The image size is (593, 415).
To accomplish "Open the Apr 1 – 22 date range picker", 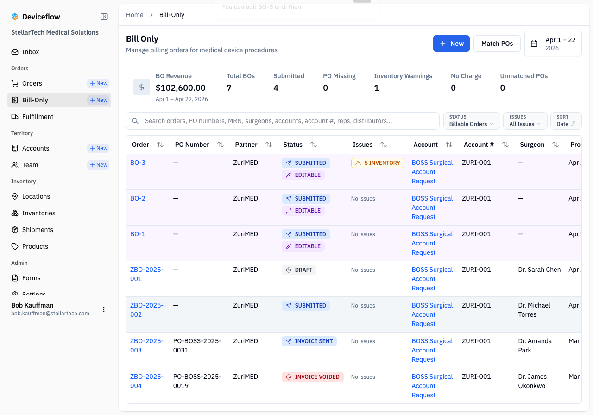I will coord(553,44).
